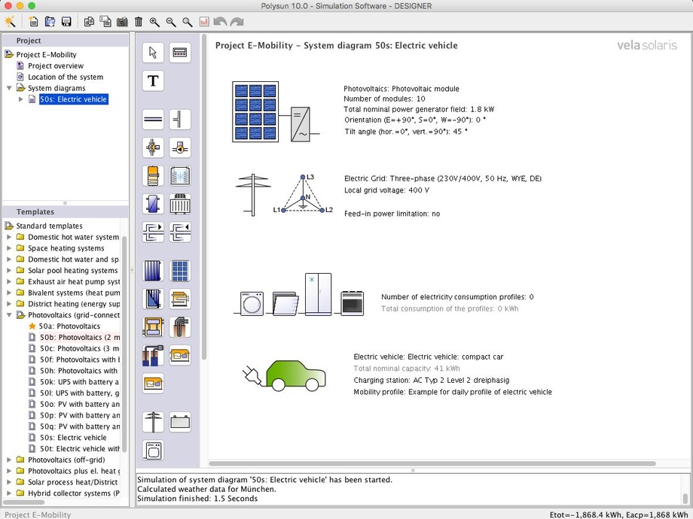Open the simulation results chart icon

[x=204, y=22]
